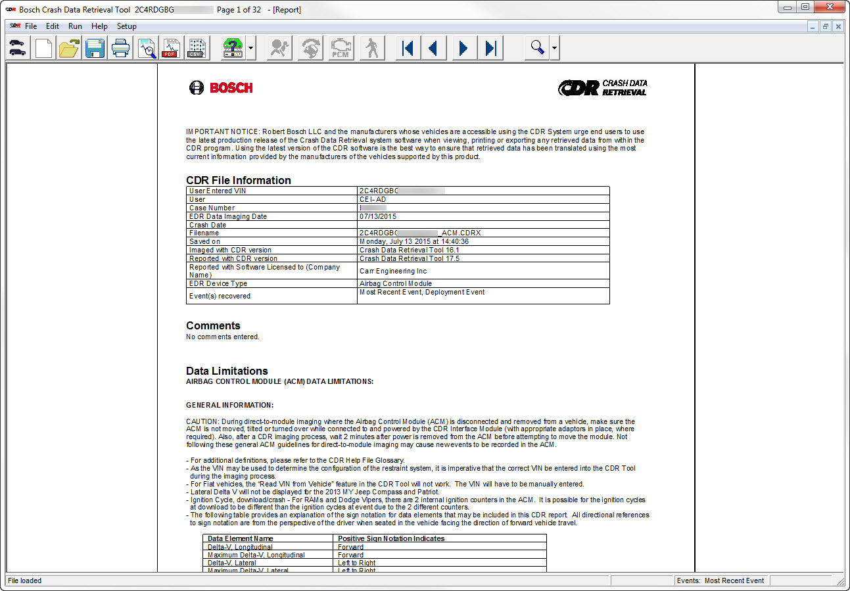Jump to the last report page

coord(490,48)
